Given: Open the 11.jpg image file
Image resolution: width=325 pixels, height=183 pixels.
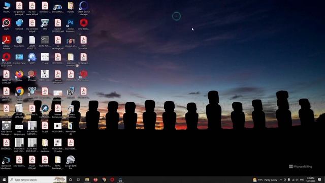Looking at the screenshot, I should (x=45, y=58).
